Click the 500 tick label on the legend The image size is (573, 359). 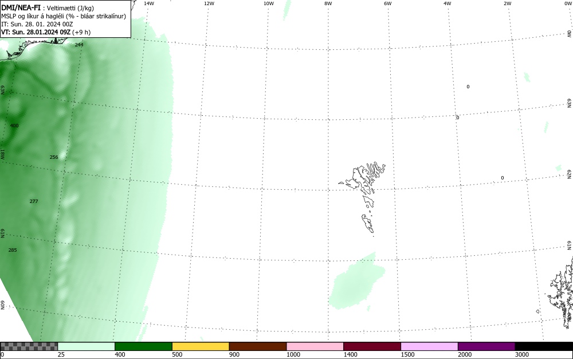[177, 354]
